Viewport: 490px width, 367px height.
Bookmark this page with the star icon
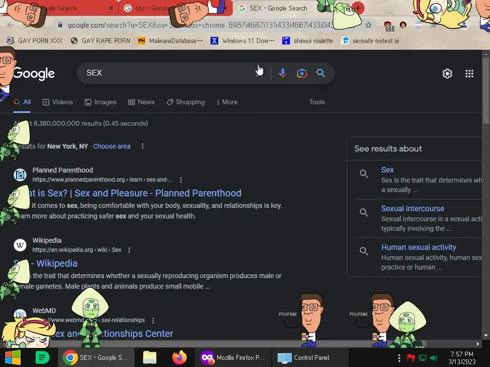click(x=368, y=25)
